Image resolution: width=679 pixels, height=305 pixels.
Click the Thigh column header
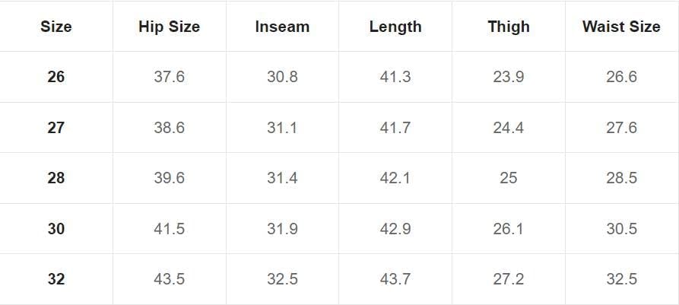pyautogui.click(x=509, y=27)
